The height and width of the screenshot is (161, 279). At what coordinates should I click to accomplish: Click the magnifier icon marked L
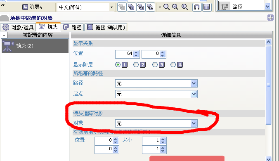(184, 7)
